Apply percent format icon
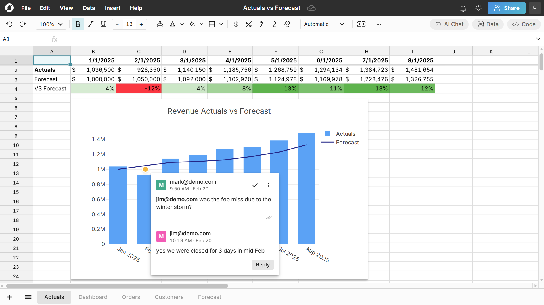The image size is (544, 305). pyautogui.click(x=249, y=24)
